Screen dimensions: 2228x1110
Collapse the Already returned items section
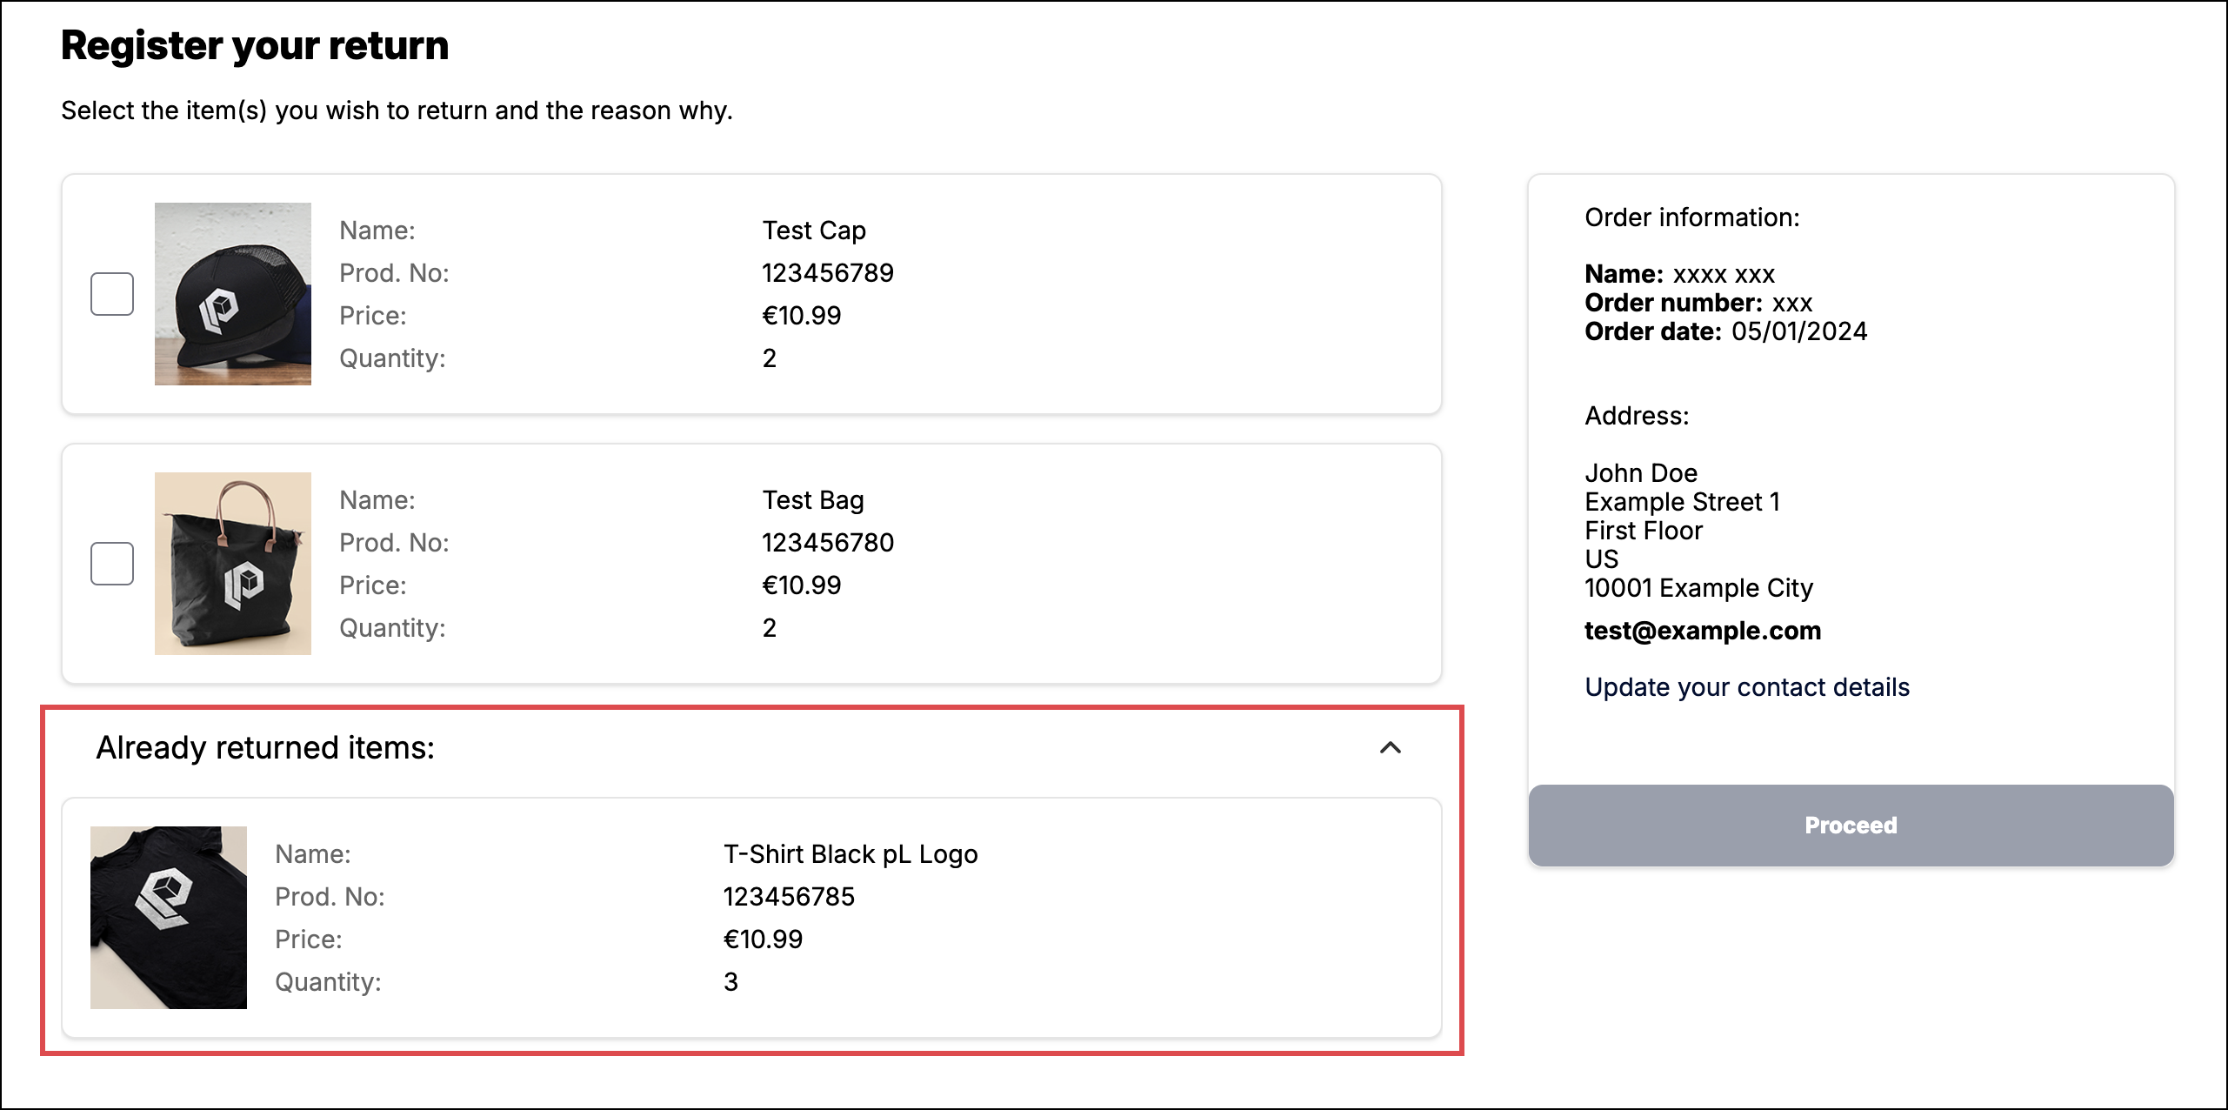click(x=1390, y=748)
